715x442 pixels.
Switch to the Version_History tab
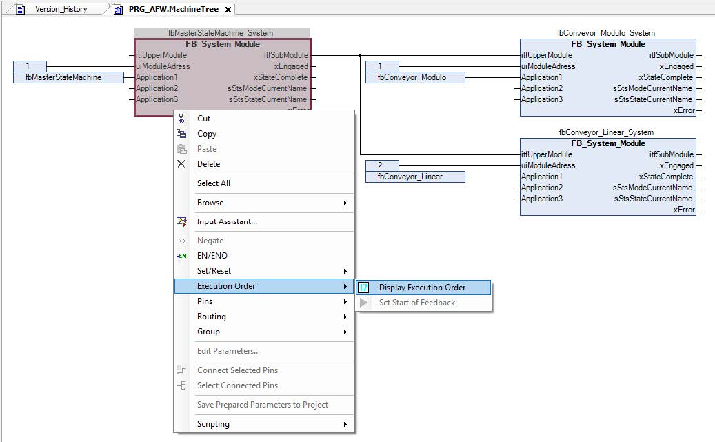coord(61,10)
